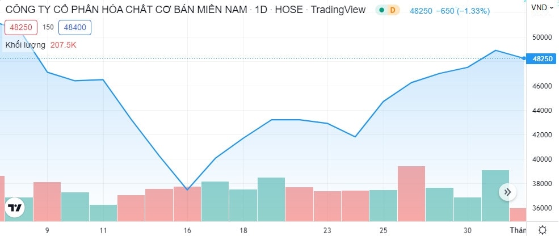This screenshot has height=236, width=559.
Task: Click the current price marker dot on line
Action: pos(523,58)
